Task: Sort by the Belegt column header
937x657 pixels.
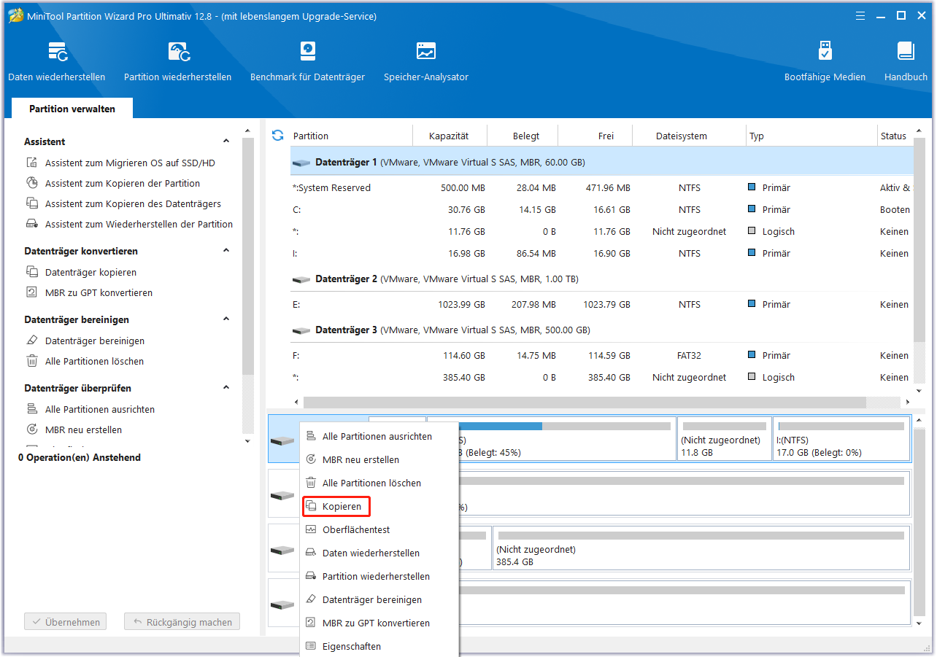Action: [523, 136]
